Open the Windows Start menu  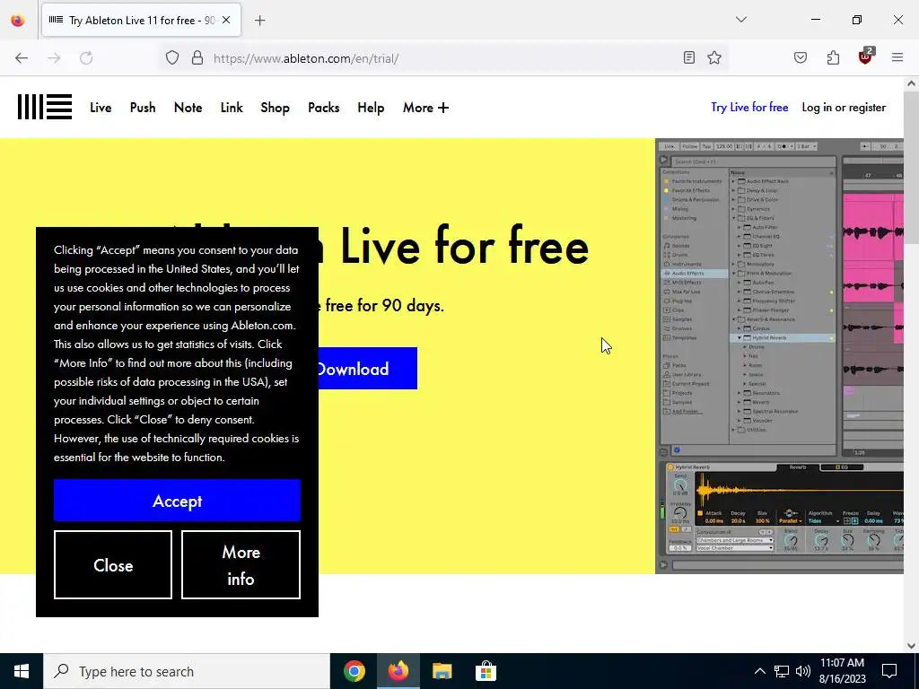pos(22,671)
